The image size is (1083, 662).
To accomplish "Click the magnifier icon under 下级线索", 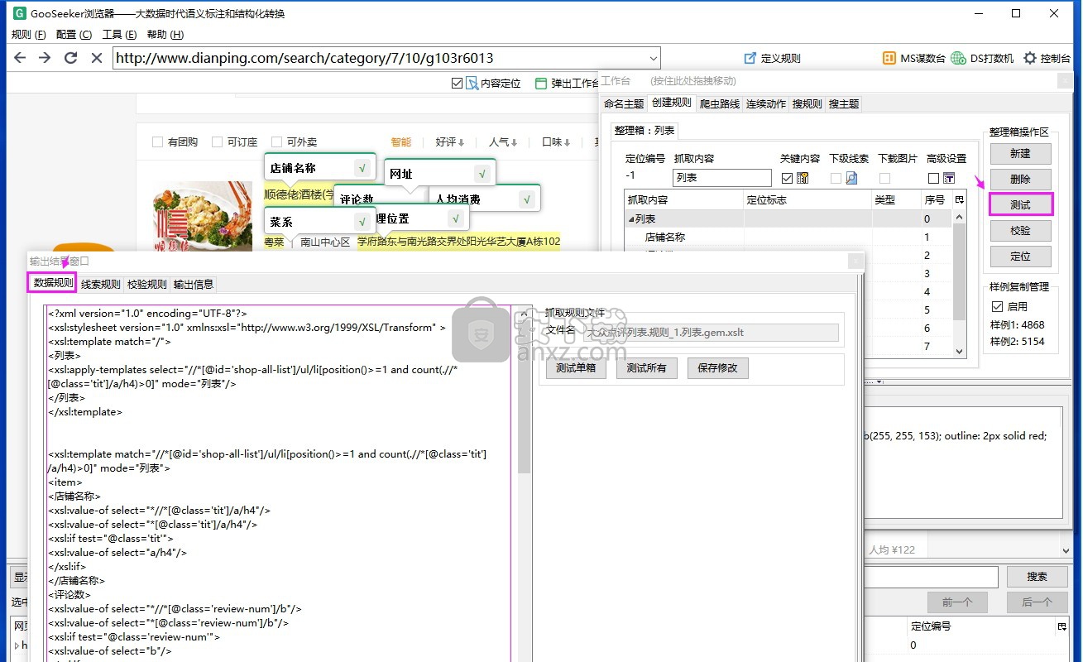I will click(x=851, y=178).
